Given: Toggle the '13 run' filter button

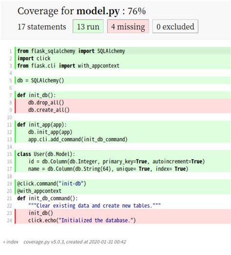Looking at the screenshot, I should point(88,26).
